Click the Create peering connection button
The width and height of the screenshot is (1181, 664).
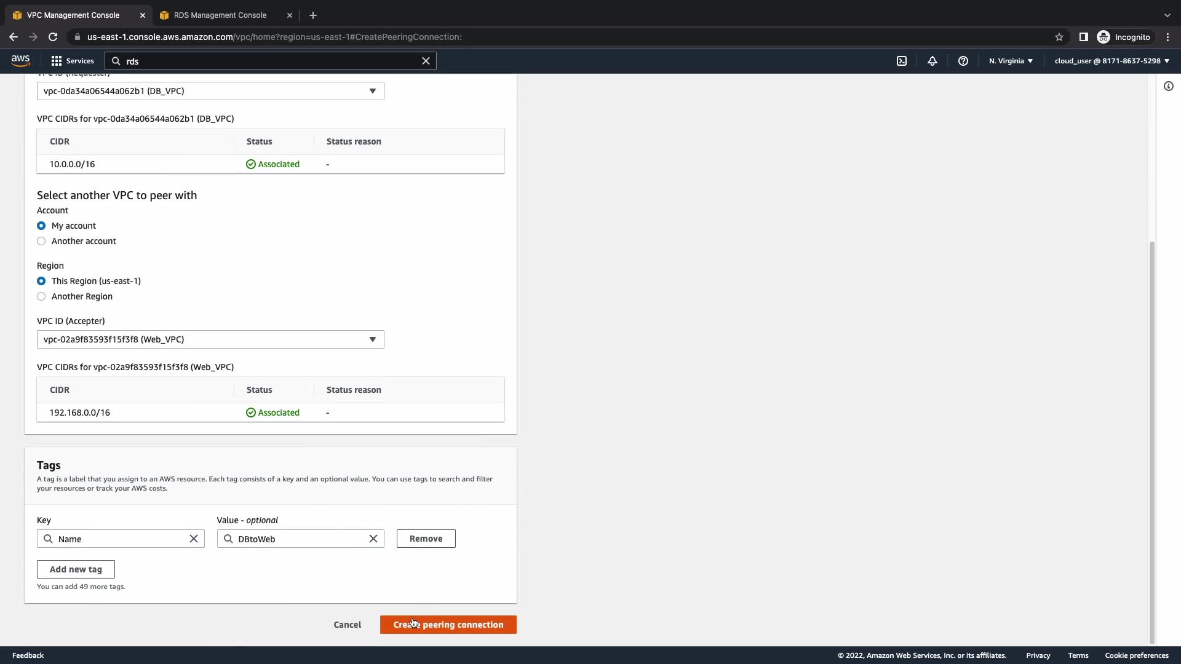[448, 625]
